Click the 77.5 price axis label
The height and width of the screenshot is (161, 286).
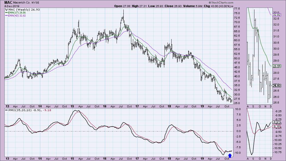point(237,9)
